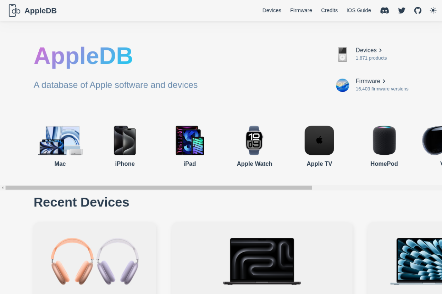Select the Mac device category image
This screenshot has height=294, width=442.
pos(60,141)
